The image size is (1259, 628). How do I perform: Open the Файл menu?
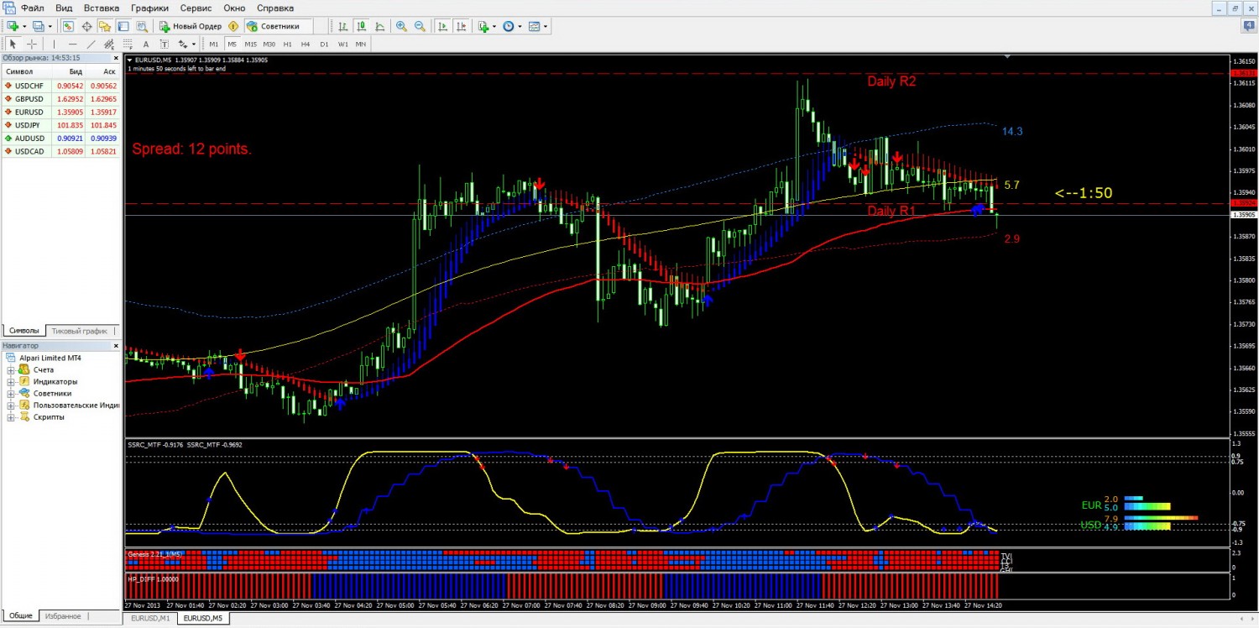(x=33, y=8)
